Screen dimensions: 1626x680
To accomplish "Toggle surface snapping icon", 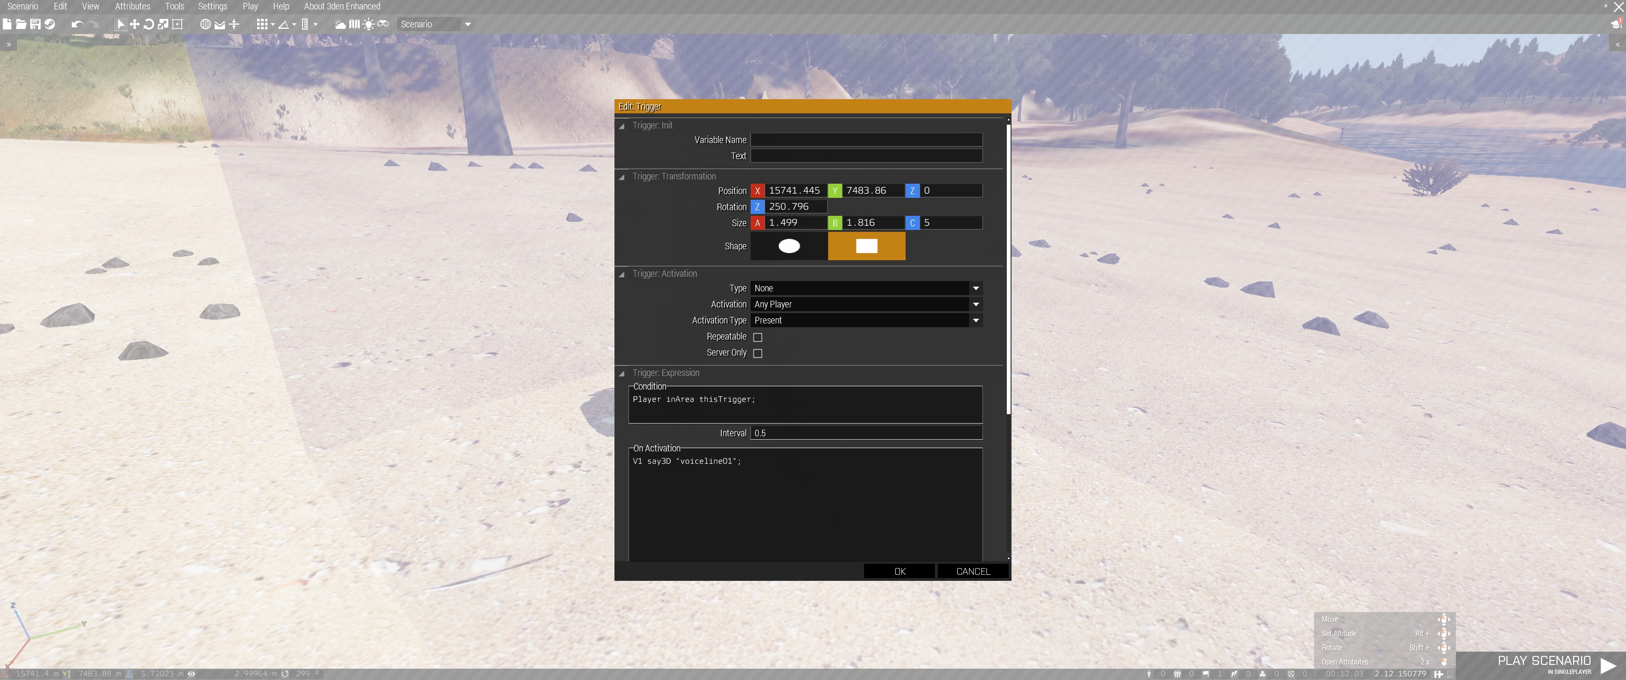I will (220, 24).
